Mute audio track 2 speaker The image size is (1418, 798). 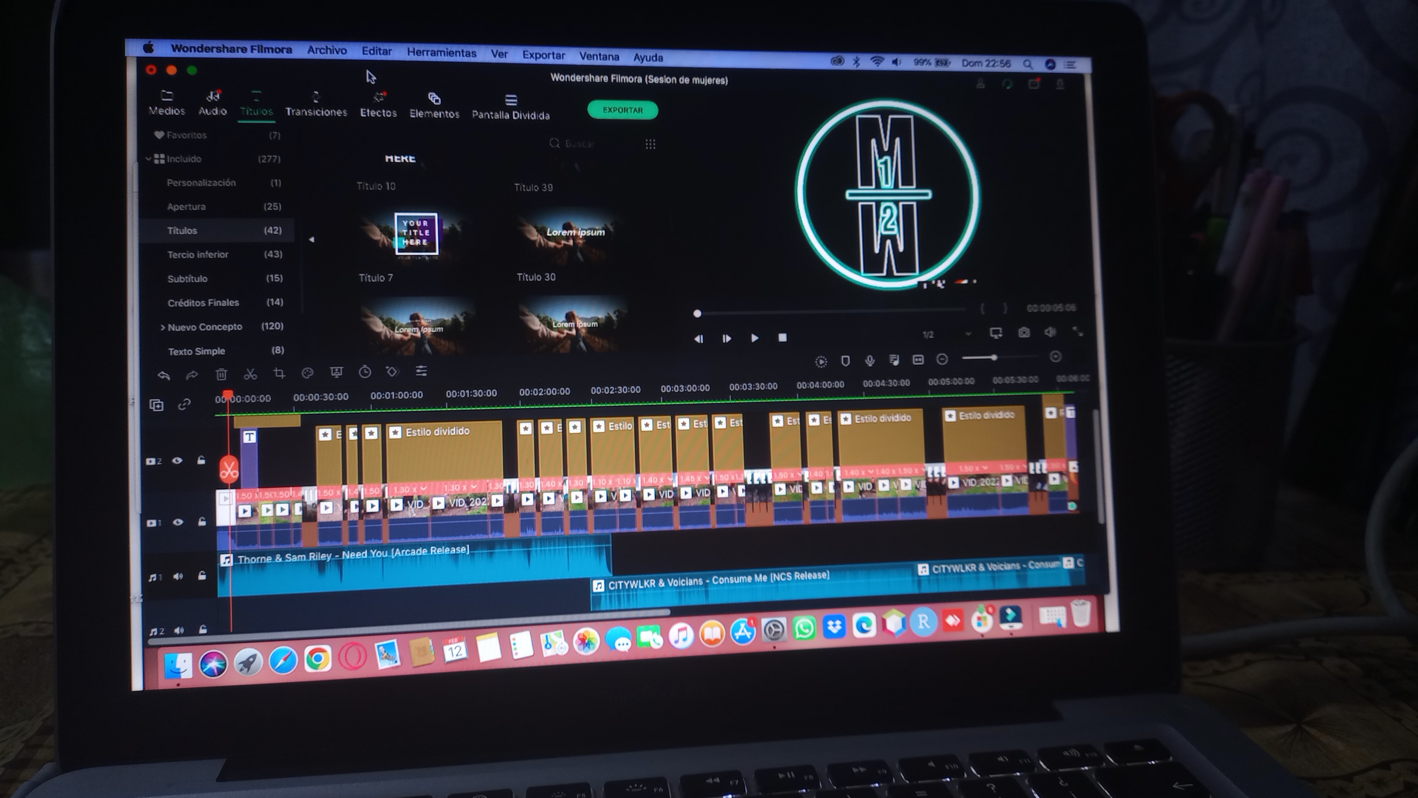(x=179, y=630)
